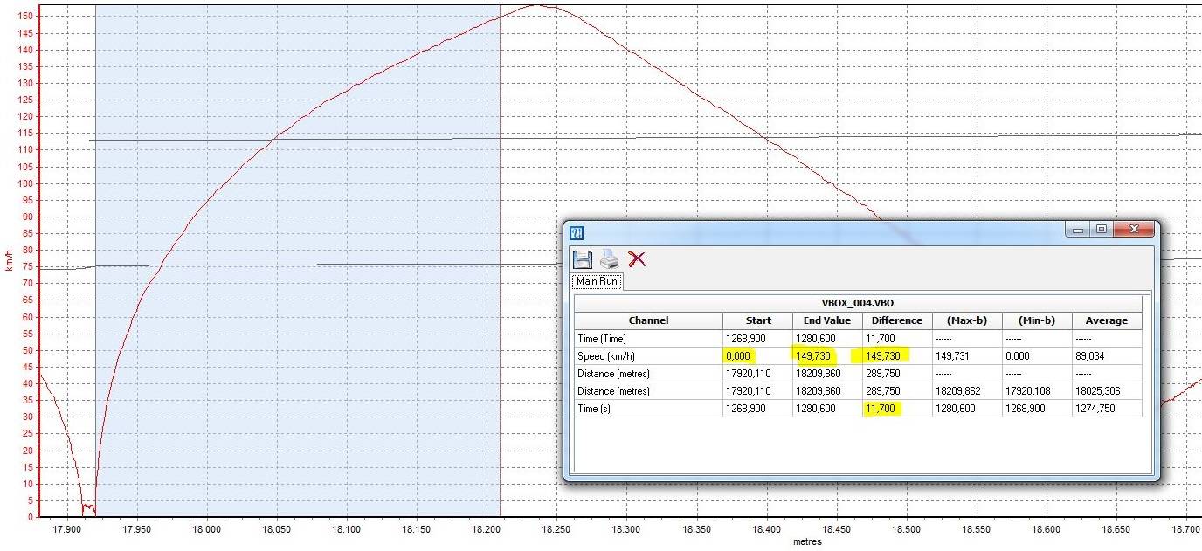Minimize the measurement results window

[x=1078, y=230]
